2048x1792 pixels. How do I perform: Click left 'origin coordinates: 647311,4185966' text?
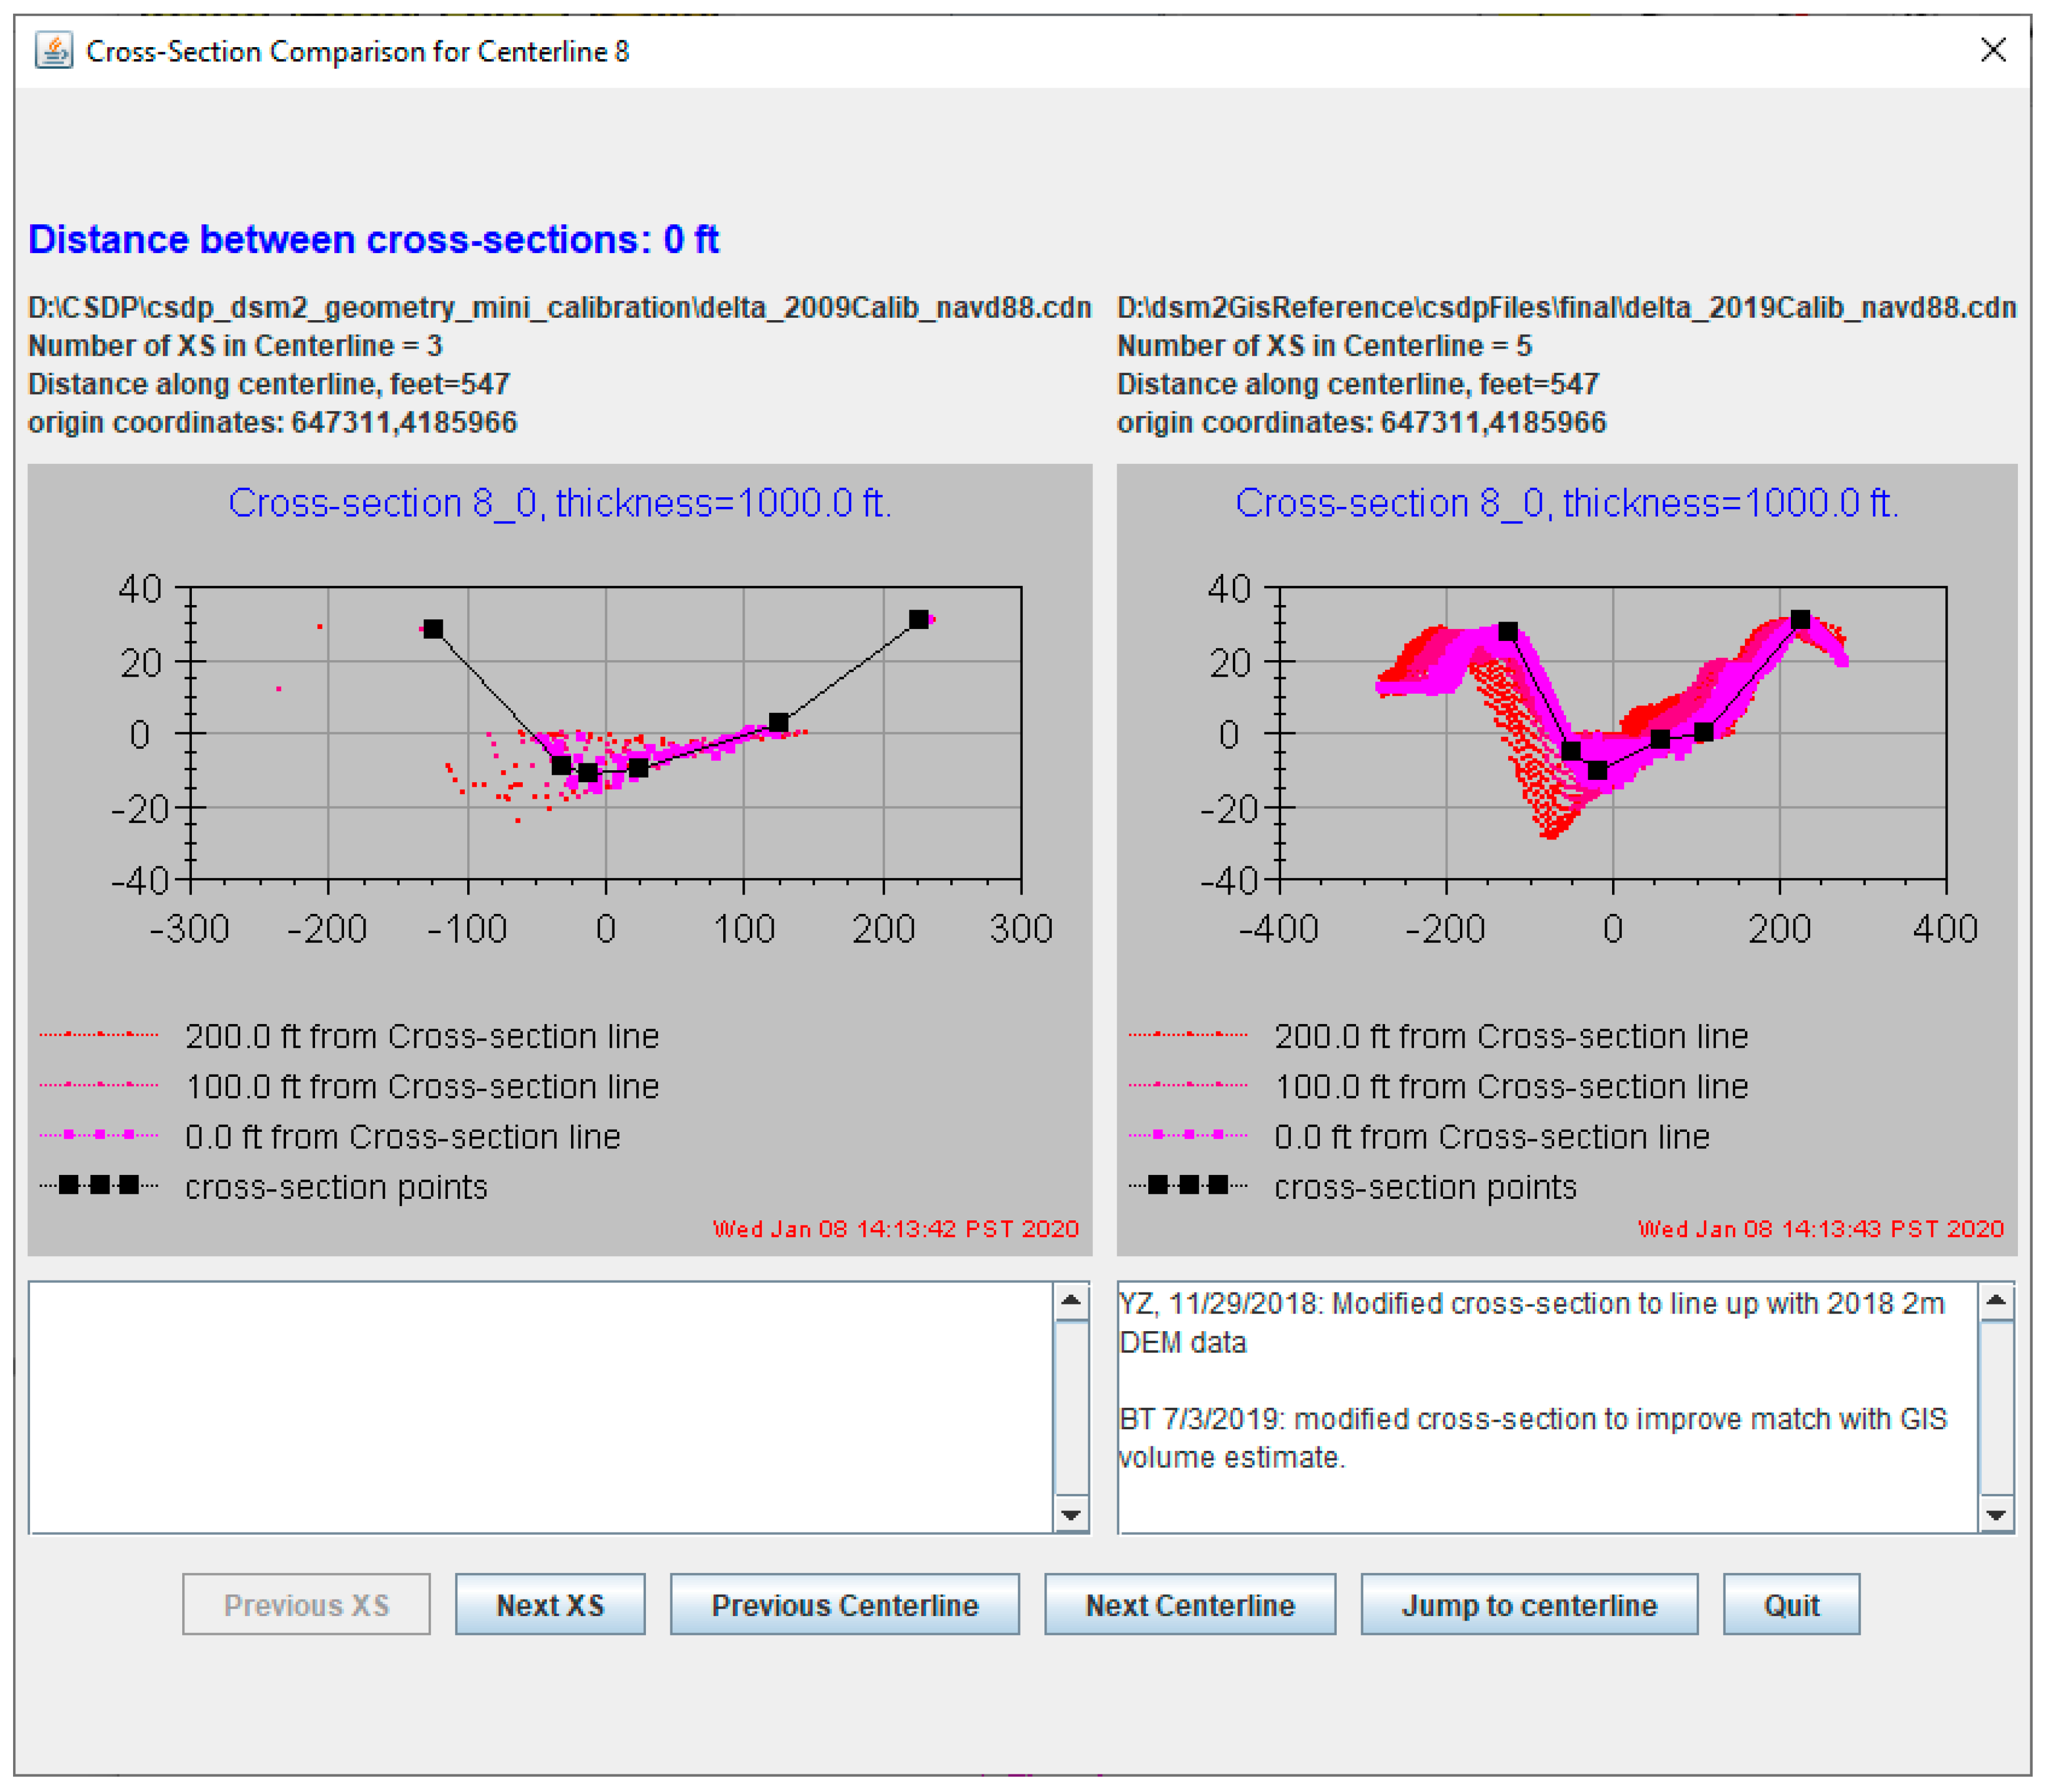tap(272, 422)
